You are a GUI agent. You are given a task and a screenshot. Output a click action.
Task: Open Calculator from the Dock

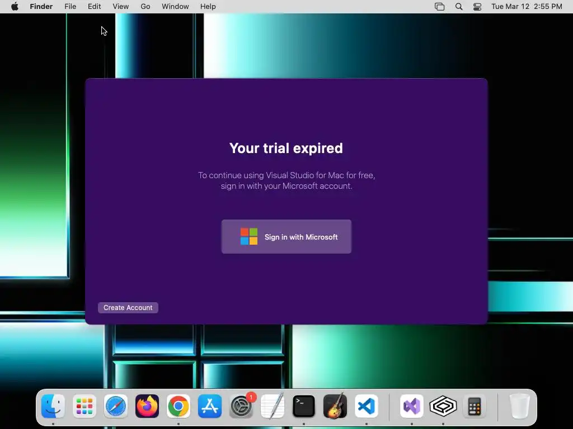pyautogui.click(x=475, y=406)
